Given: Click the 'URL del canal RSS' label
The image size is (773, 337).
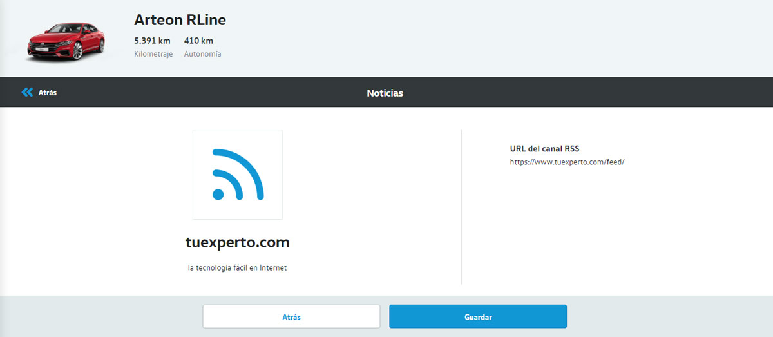Looking at the screenshot, I should [544, 149].
